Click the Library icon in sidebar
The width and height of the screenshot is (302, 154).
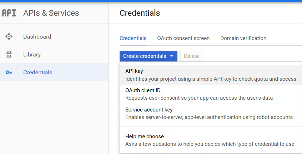(x=9, y=55)
